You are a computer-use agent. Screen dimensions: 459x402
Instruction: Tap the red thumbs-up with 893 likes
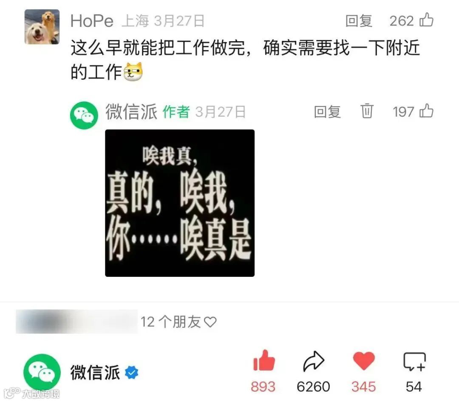(x=264, y=360)
